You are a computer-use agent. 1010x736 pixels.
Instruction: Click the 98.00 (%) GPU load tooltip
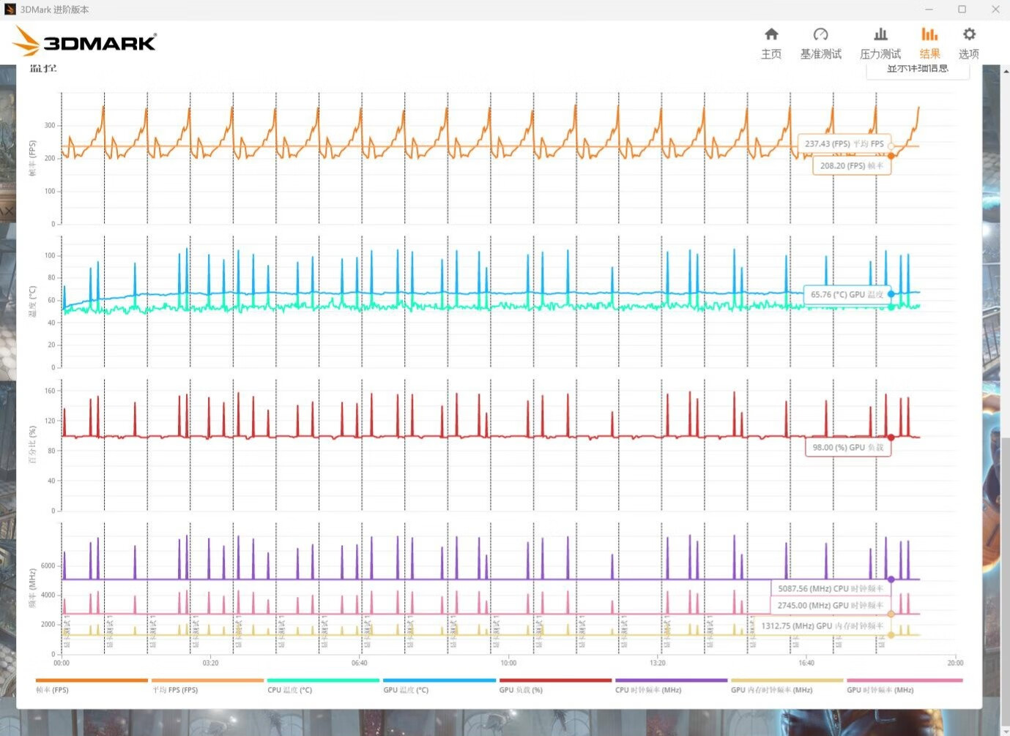pyautogui.click(x=848, y=448)
